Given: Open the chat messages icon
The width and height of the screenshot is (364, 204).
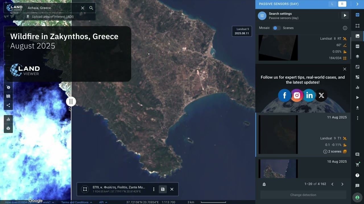Looking at the screenshot, I should (x=357, y=154).
